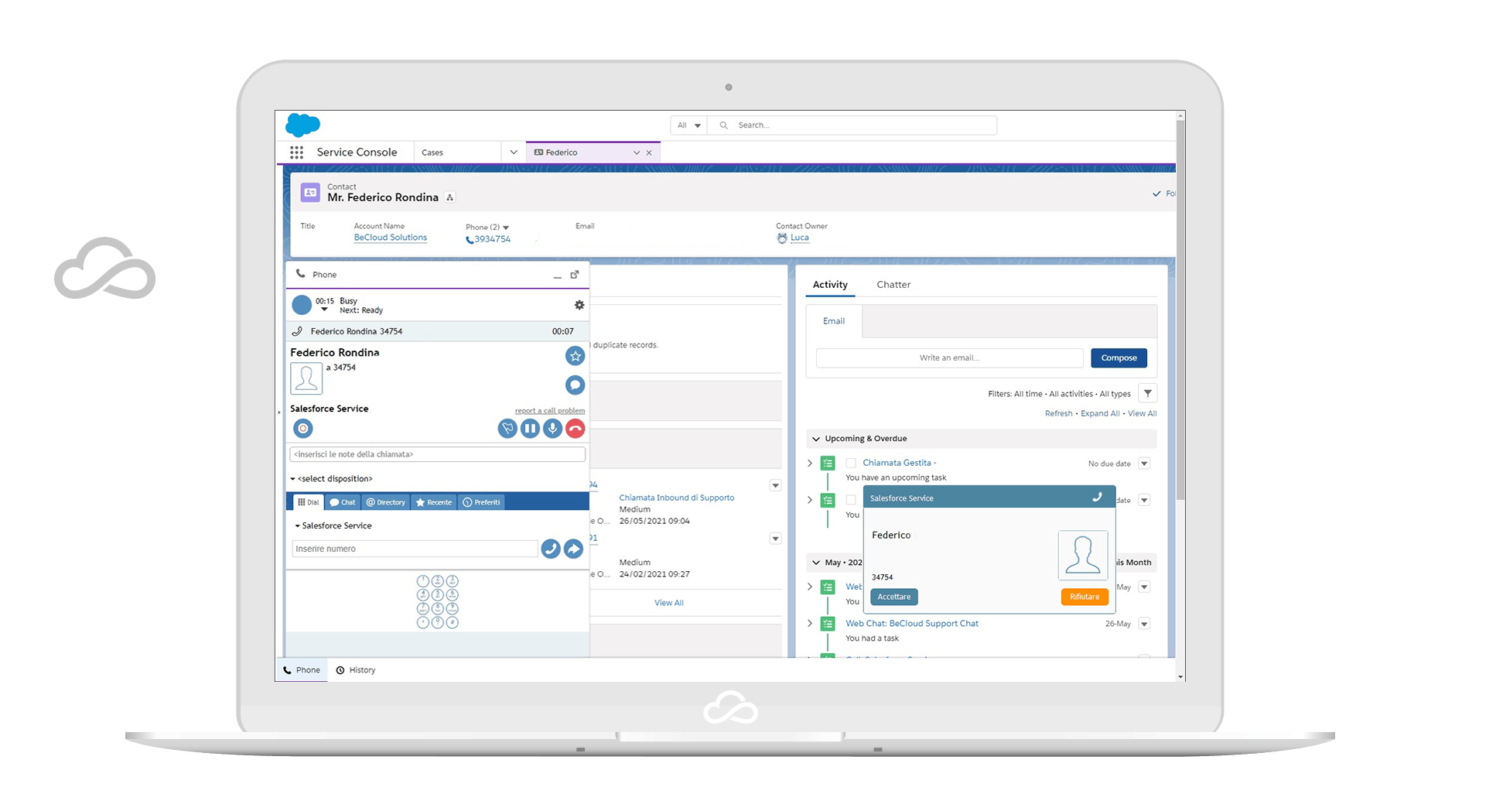Open chat bubble icon in call panel

pyautogui.click(x=575, y=385)
